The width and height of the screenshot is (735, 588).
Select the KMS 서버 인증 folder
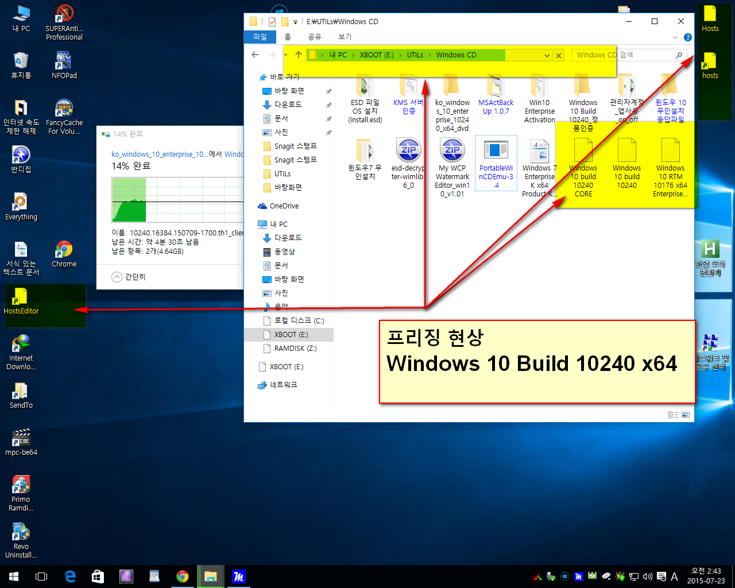click(x=408, y=95)
